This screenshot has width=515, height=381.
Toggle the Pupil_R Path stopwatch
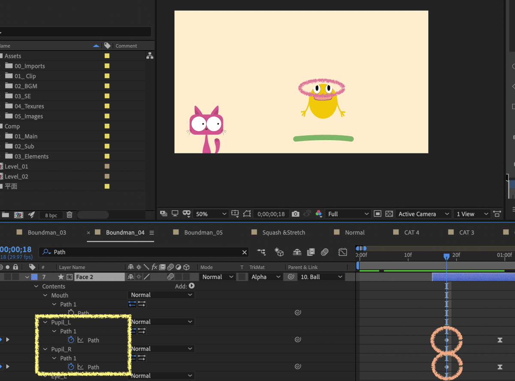tap(71, 367)
